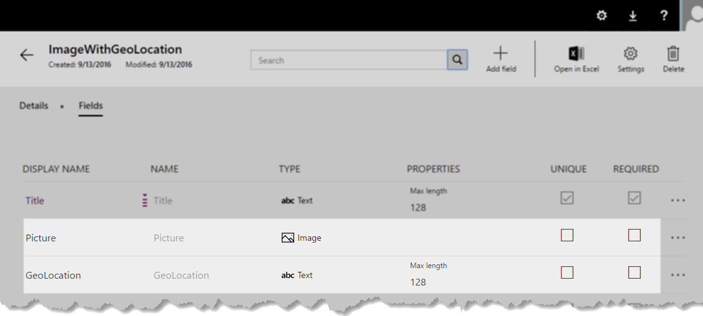Screen dimensions: 703x316
Task: Open the help question mark
Action: [x=664, y=16]
